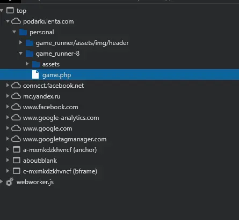Select the game.php file
Screen dimensions: 239x220
coord(119,74)
